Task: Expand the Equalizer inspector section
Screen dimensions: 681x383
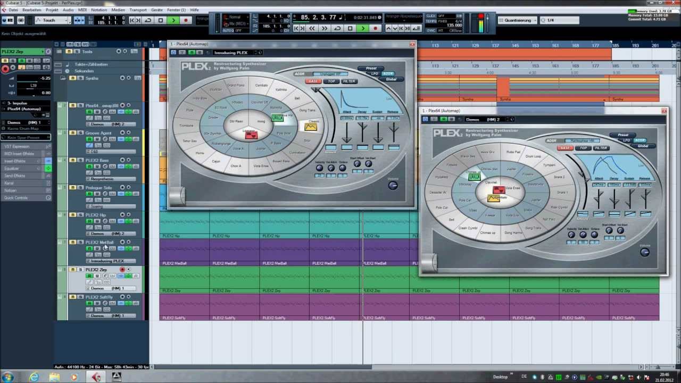Action: [x=26, y=169]
